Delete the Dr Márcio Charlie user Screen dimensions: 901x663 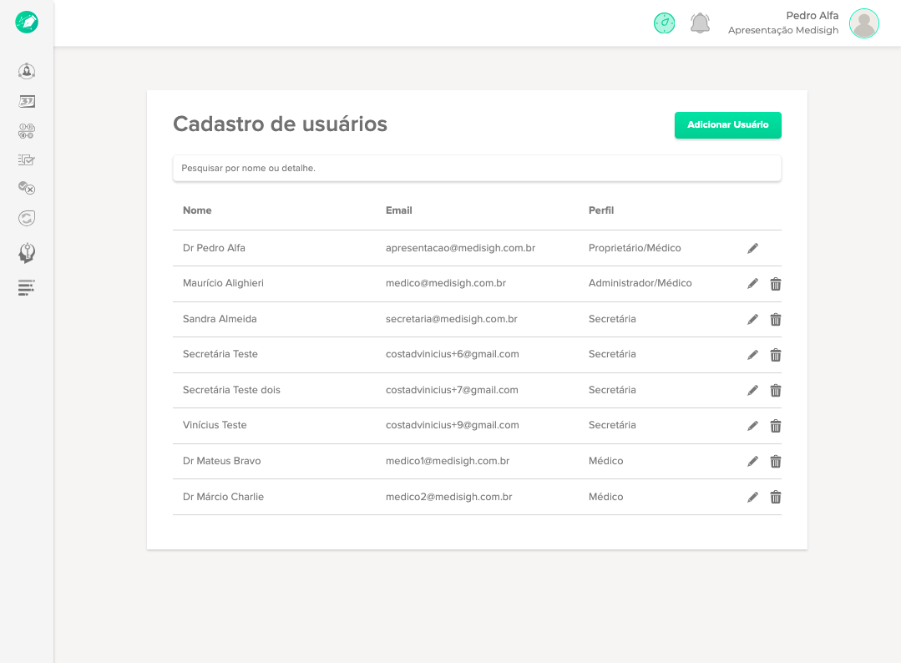776,497
